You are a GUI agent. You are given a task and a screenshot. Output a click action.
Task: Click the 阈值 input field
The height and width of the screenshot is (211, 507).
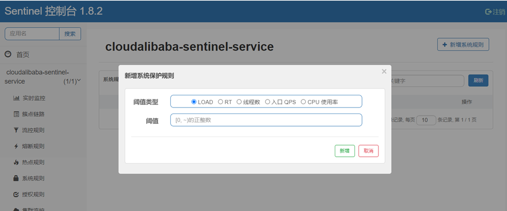266,120
